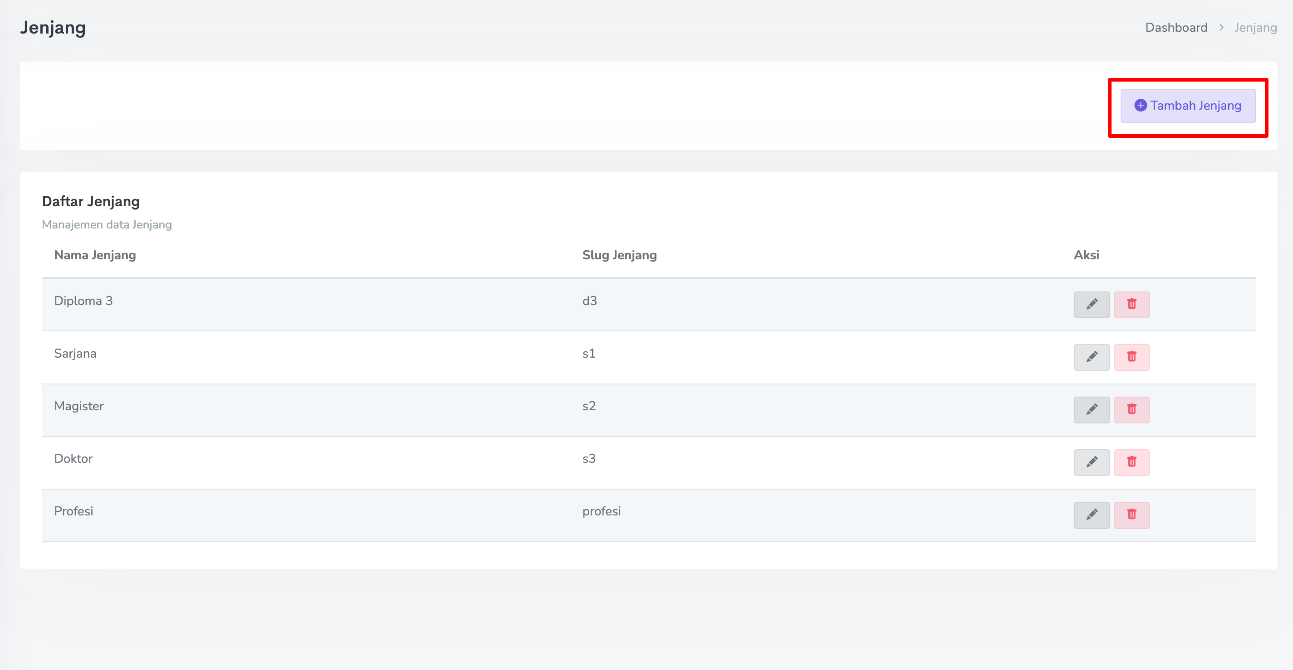This screenshot has width=1293, height=670.
Task: Click the Slug Jenjang column header
Action: (619, 255)
